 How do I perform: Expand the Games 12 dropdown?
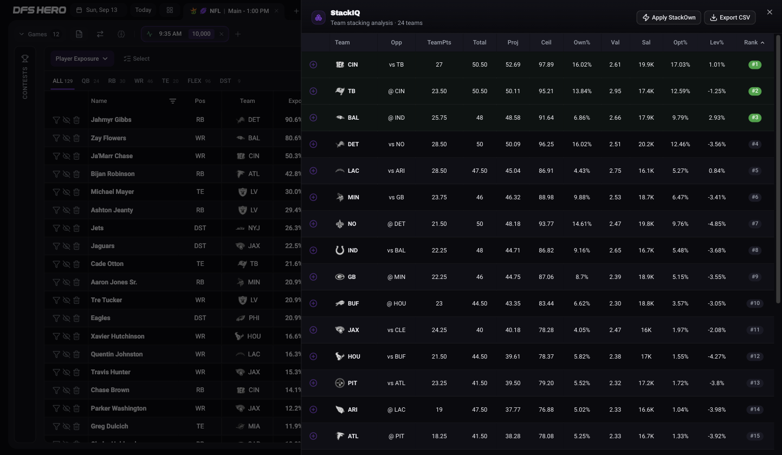39,34
